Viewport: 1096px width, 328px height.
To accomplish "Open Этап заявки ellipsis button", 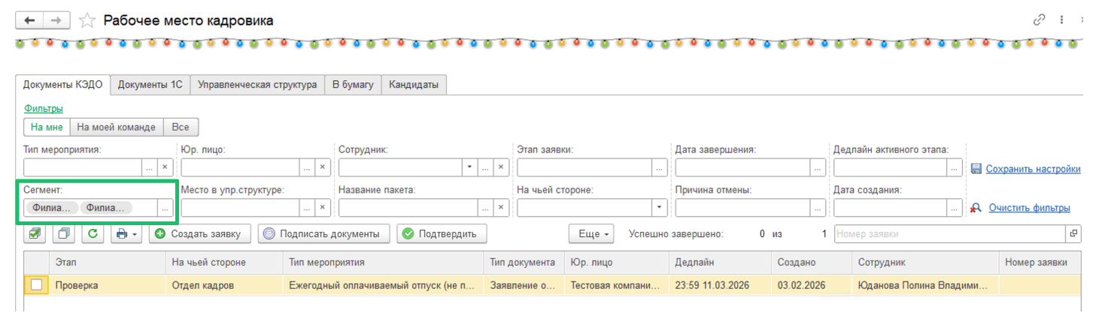I will [x=660, y=167].
